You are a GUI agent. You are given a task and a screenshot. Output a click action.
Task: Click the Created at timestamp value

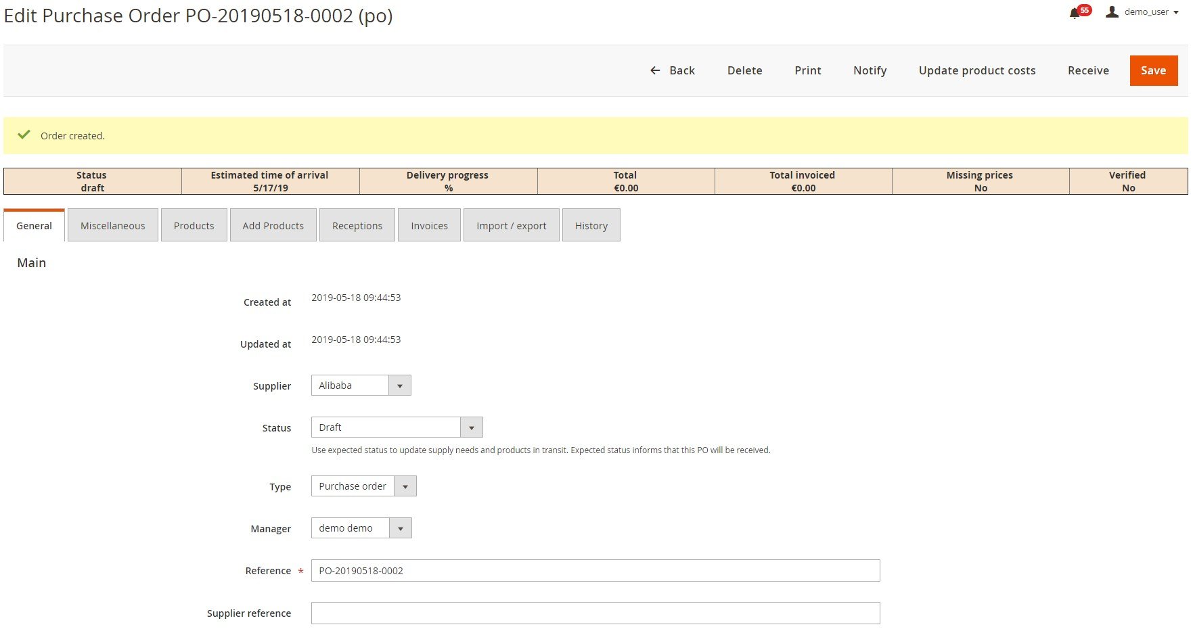356,298
